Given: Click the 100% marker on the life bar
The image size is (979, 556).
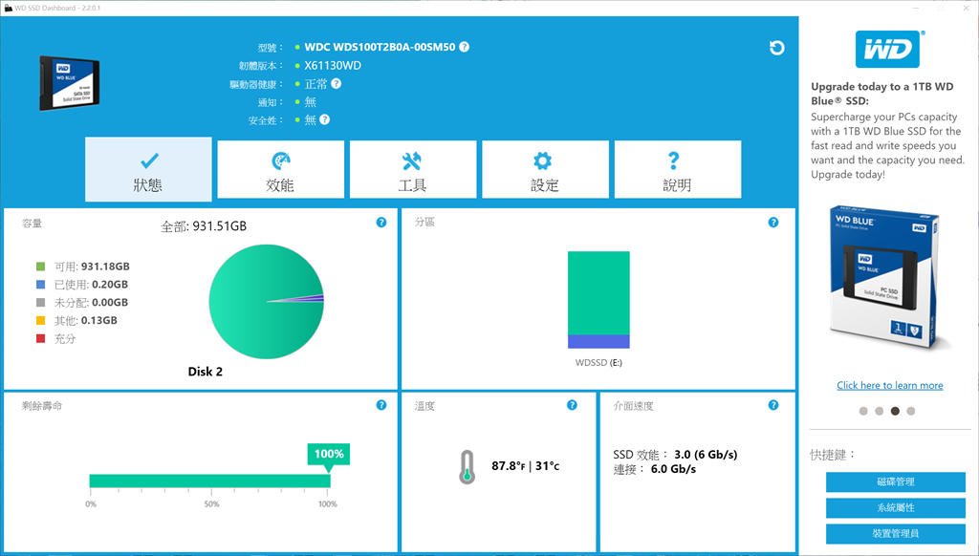Looking at the screenshot, I should click(x=327, y=454).
